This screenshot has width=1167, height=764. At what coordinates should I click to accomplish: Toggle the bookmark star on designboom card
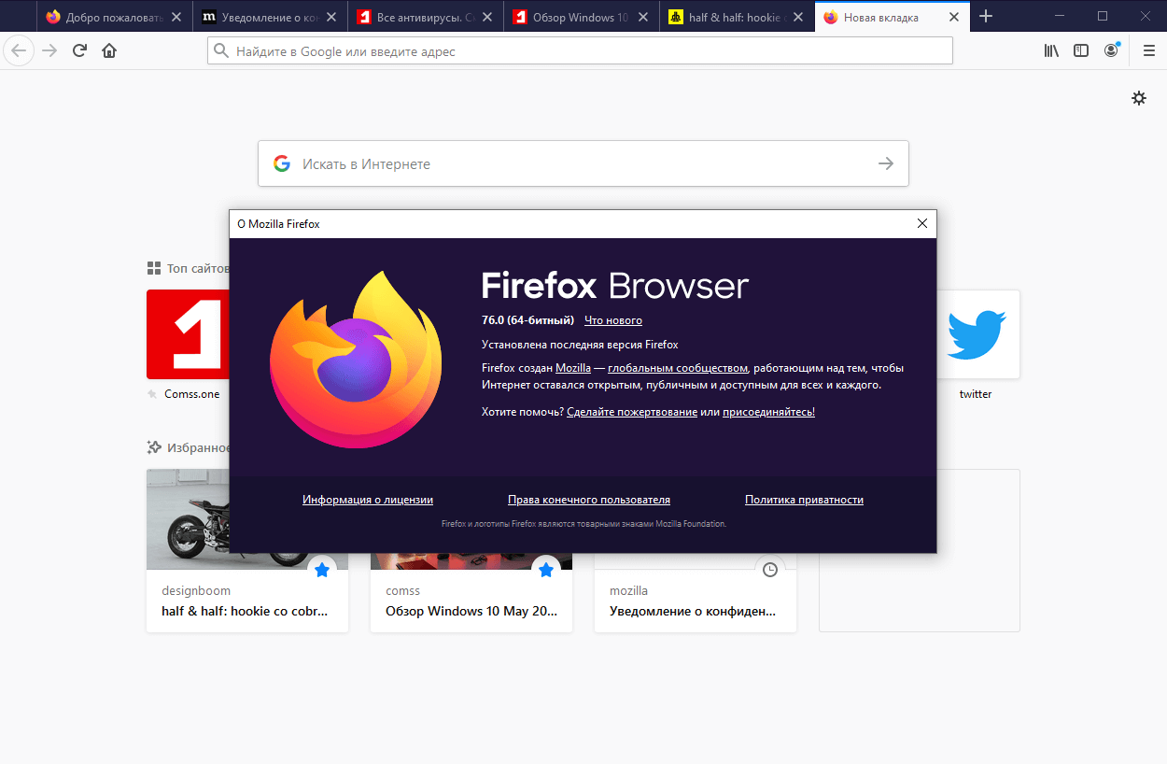[x=322, y=569]
